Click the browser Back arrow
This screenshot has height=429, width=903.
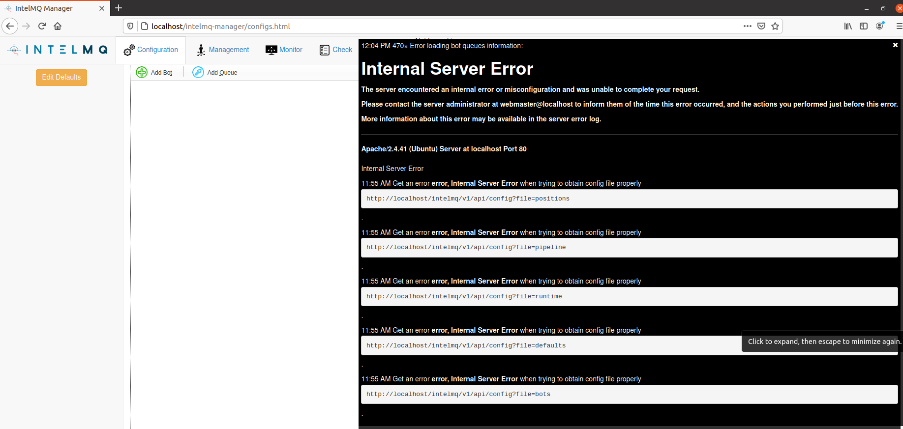(x=10, y=26)
